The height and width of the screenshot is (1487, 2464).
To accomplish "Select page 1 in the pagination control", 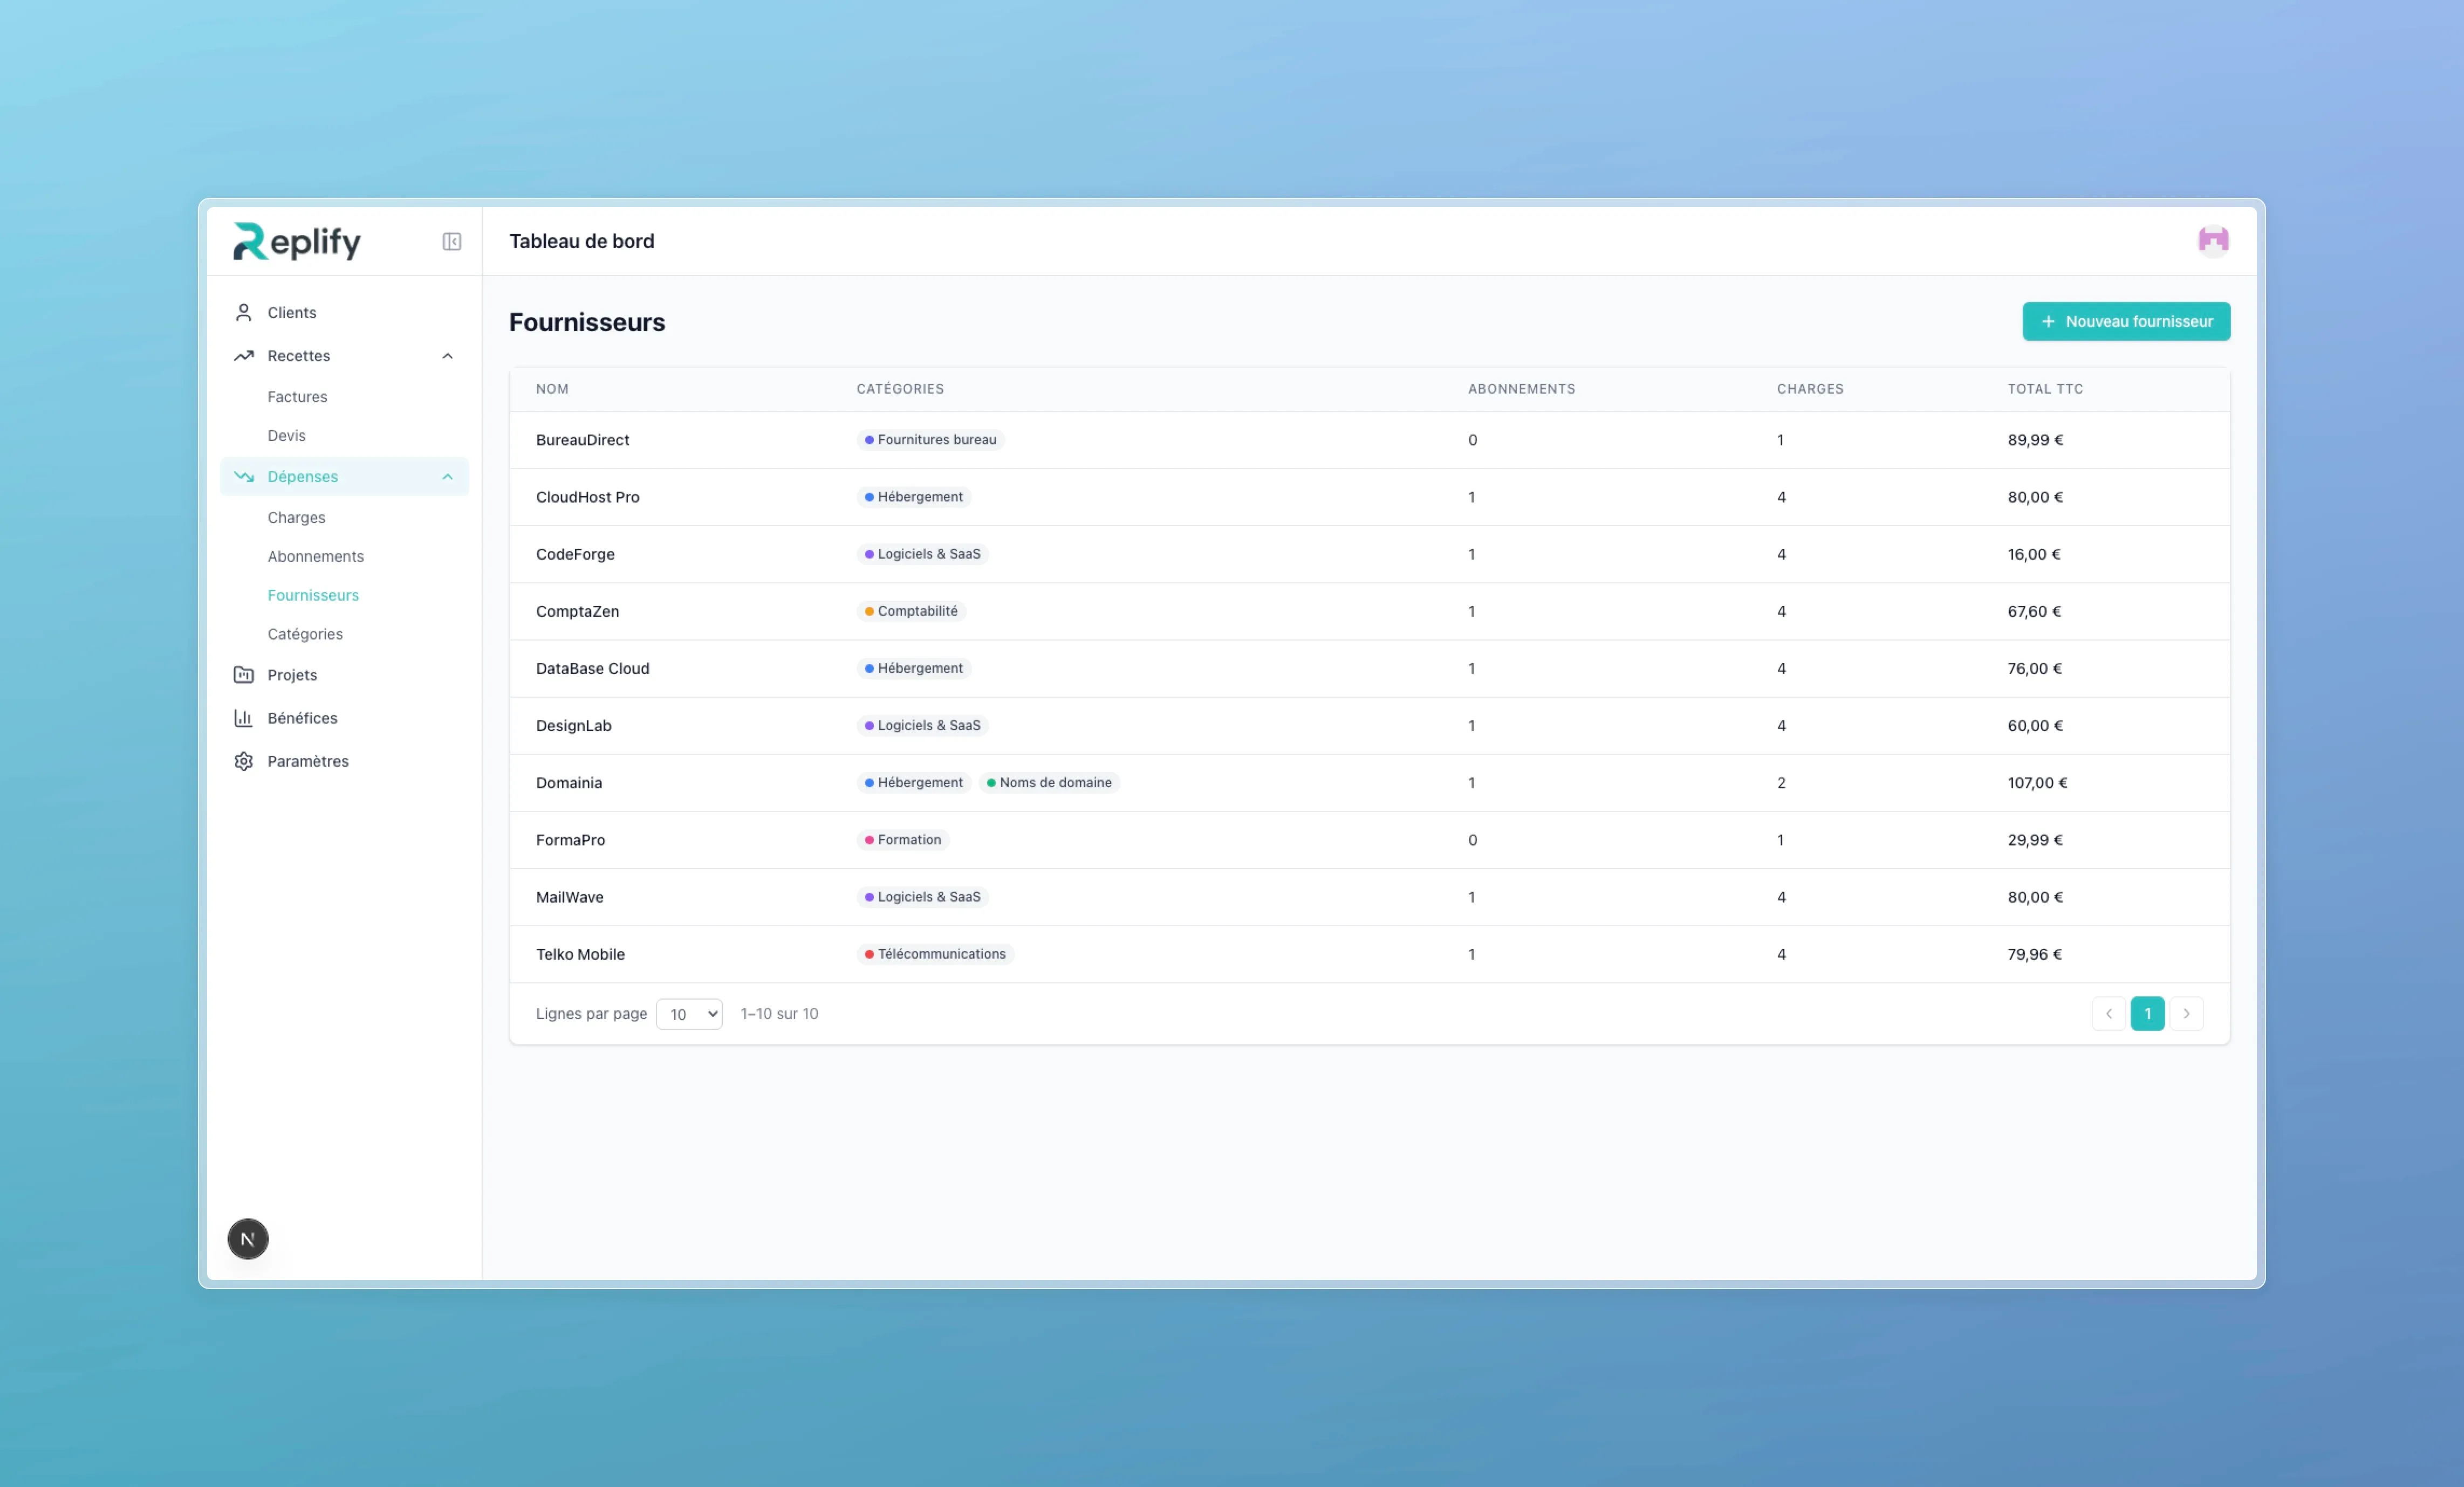I will pos(2147,1013).
